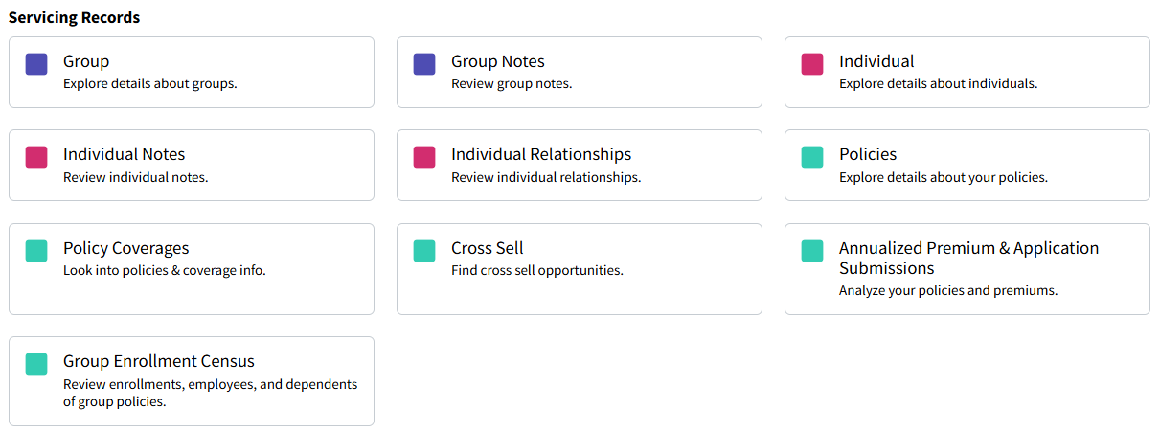This screenshot has height=433, width=1160.
Task: Click the purple icon next to Group Notes
Action: point(424,64)
